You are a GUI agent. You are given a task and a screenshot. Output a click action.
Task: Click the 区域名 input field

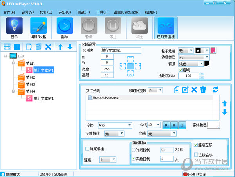(121, 50)
